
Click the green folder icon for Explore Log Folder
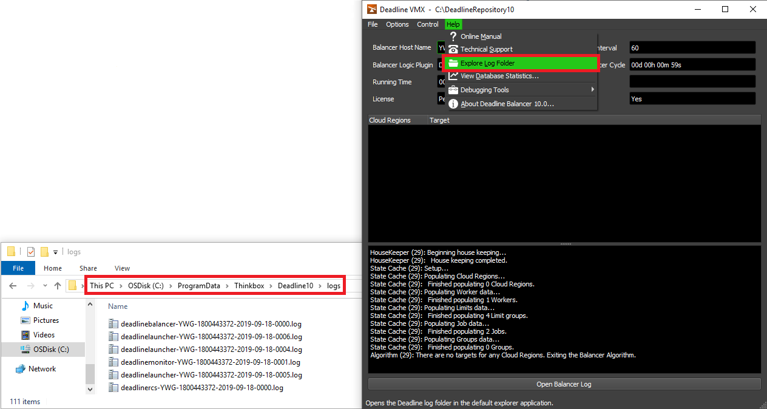click(453, 63)
